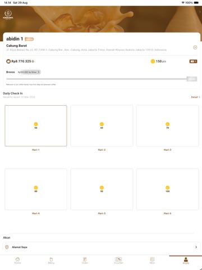The height and width of the screenshot is (270, 202).
Task: Tap the Wi-Fi status icon
Action: click(x=183, y=3)
